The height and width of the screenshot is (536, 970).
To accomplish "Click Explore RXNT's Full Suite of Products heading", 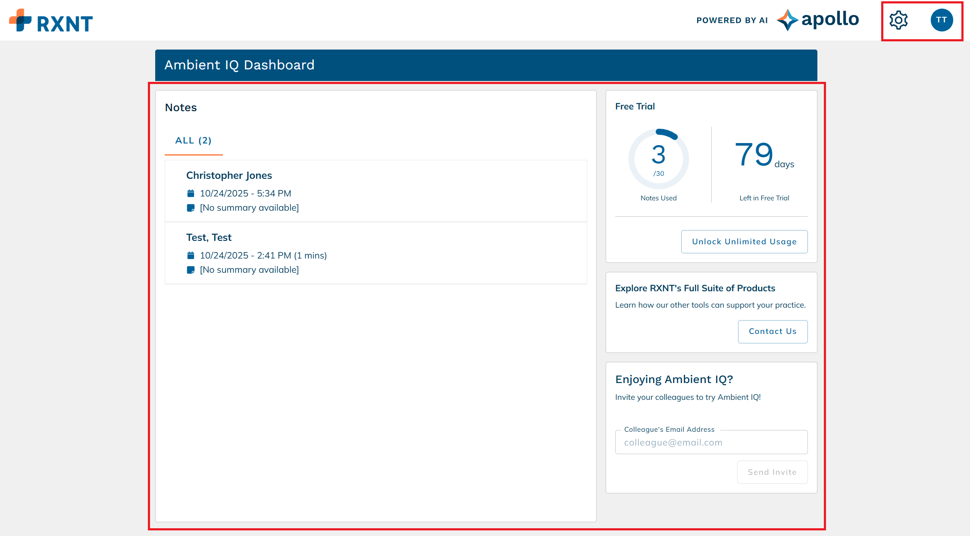I will click(x=695, y=288).
